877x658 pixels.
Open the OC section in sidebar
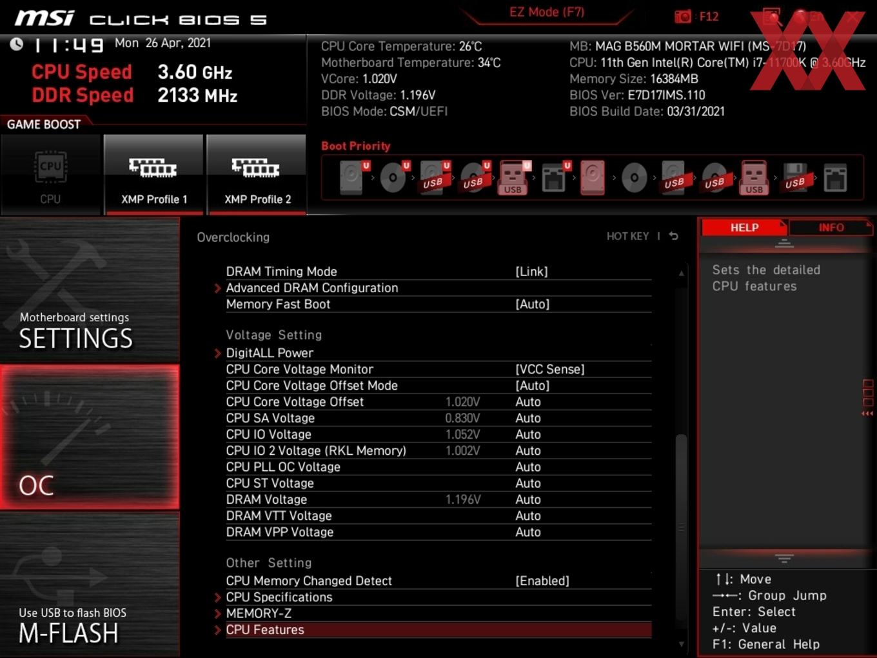(90, 437)
